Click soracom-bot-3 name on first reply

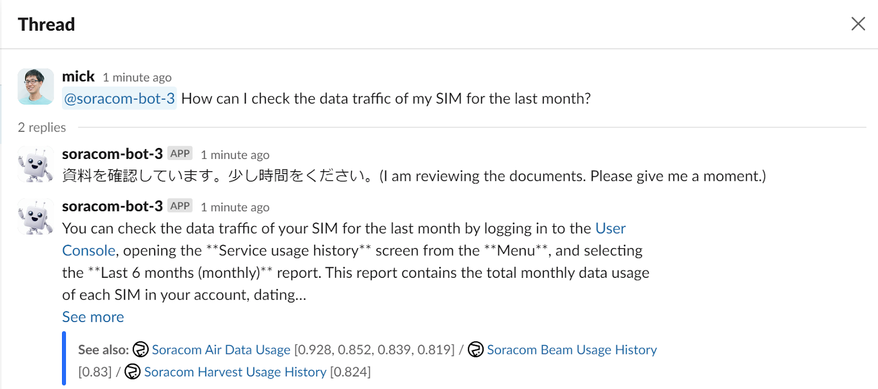pos(112,154)
